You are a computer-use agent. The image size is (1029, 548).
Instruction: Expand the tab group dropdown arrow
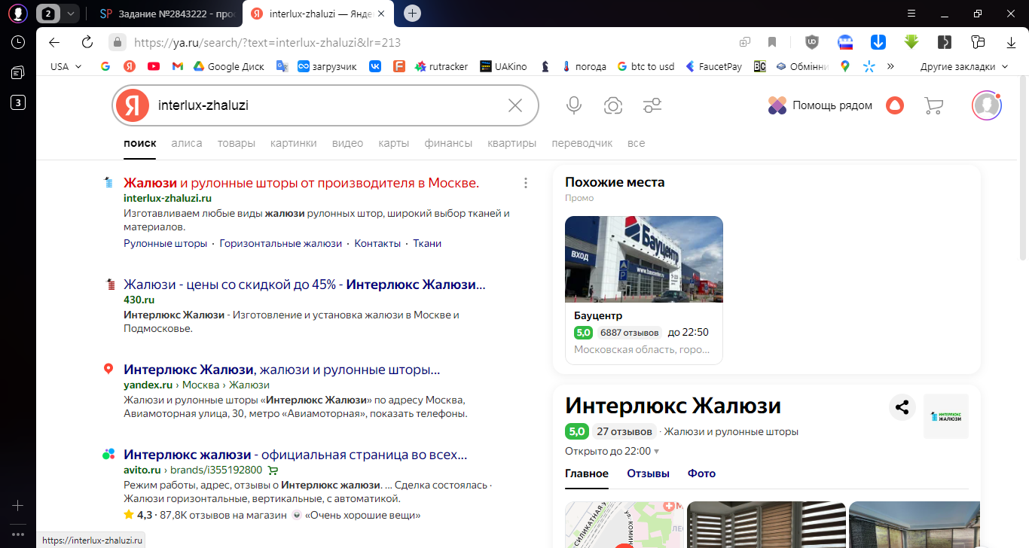[x=70, y=14]
